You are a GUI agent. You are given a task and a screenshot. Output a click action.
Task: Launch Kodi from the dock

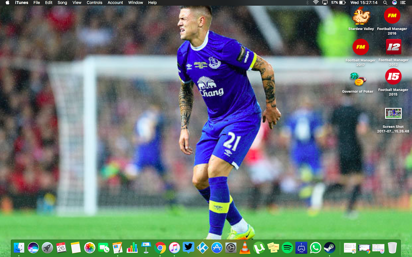[x=203, y=248]
